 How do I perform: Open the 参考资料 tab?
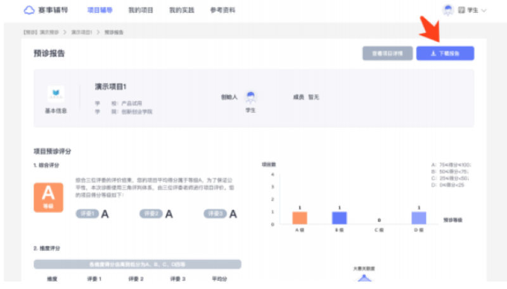[223, 10]
